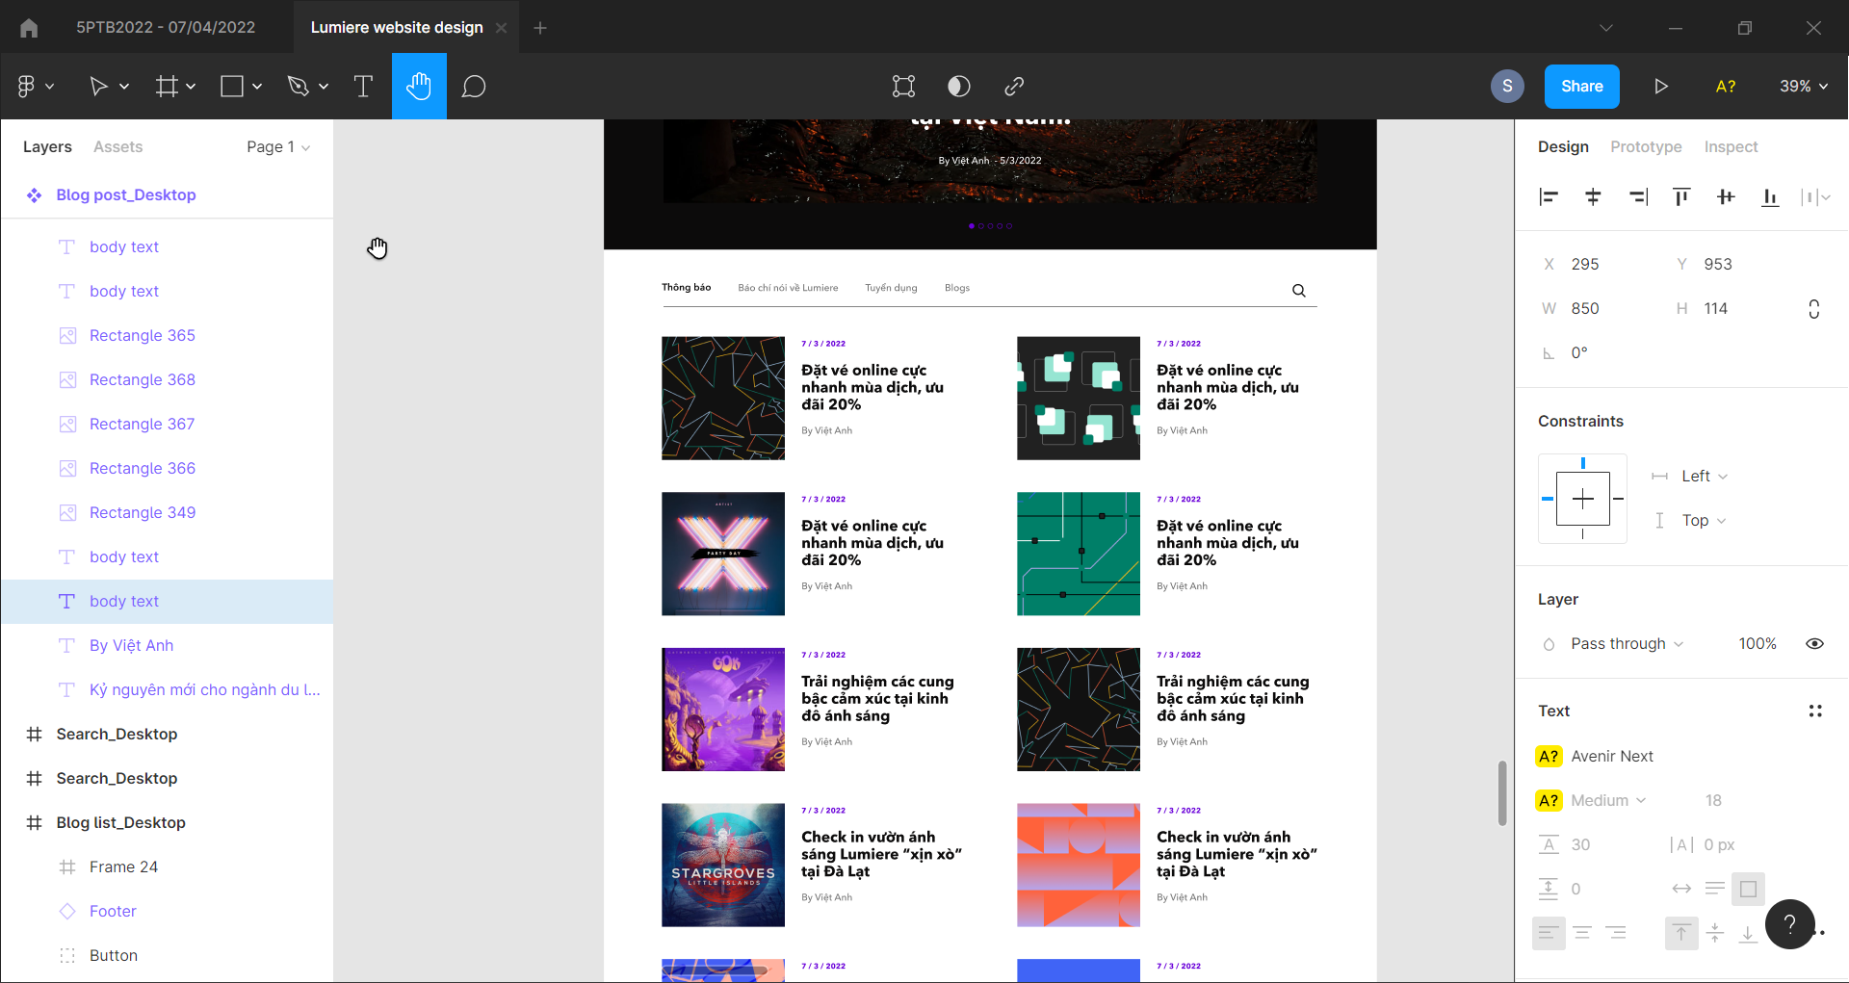The image size is (1849, 983).
Task: Click the Present play icon
Action: click(1661, 87)
